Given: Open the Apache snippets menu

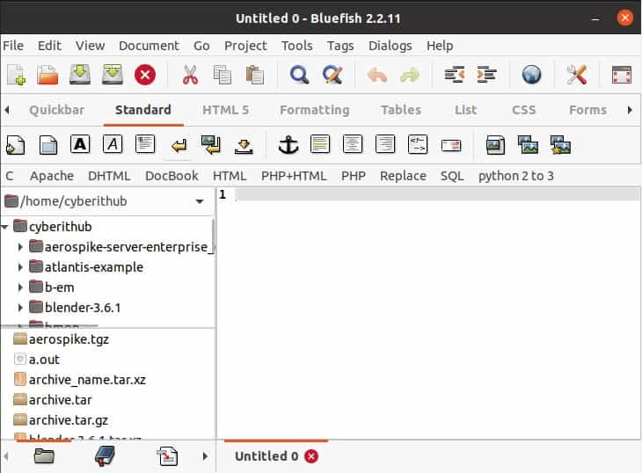Looking at the screenshot, I should click(52, 176).
